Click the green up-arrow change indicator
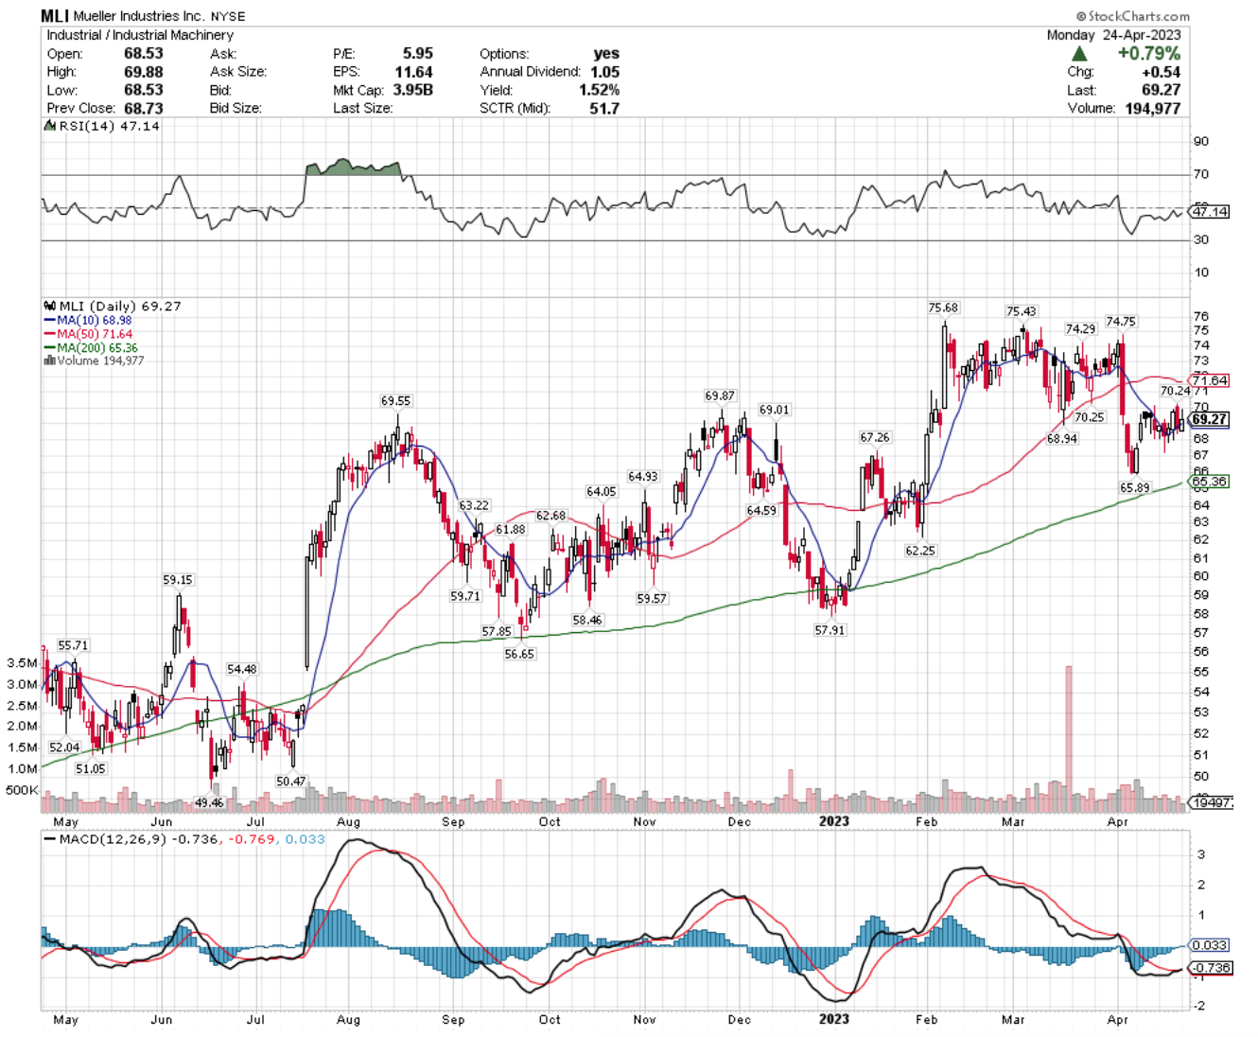 coord(1079,54)
